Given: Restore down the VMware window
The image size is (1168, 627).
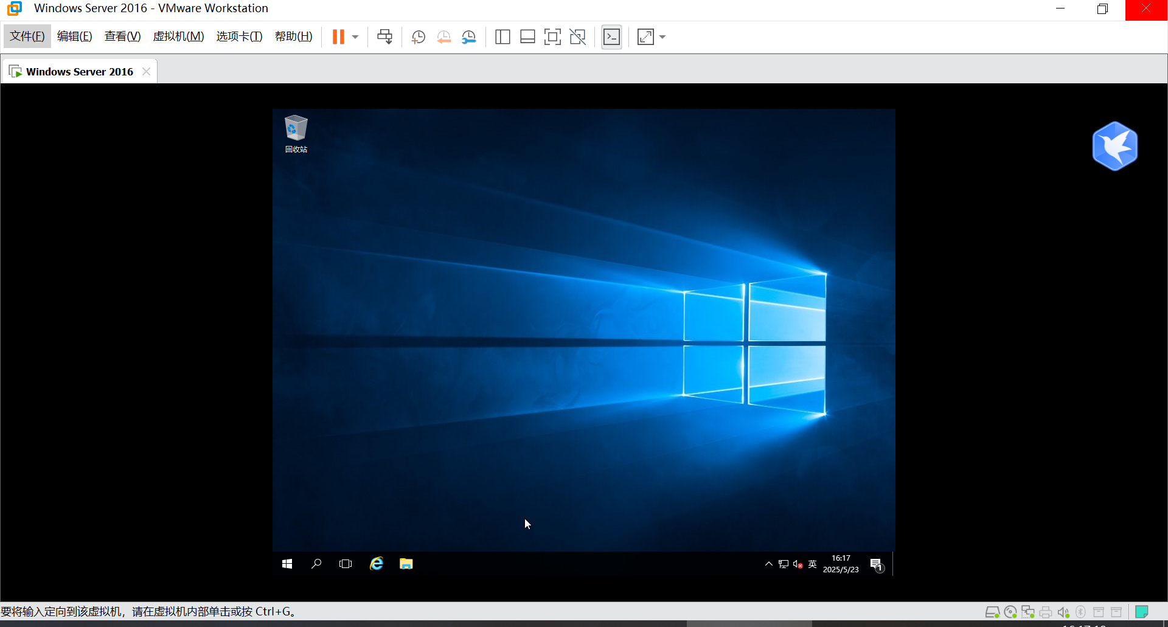Looking at the screenshot, I should (1102, 9).
